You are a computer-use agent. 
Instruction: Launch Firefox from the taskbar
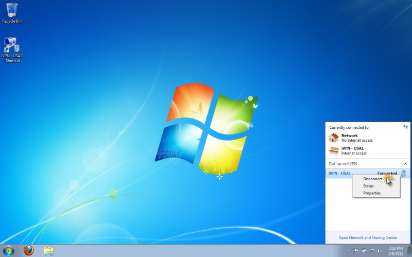pos(29,251)
